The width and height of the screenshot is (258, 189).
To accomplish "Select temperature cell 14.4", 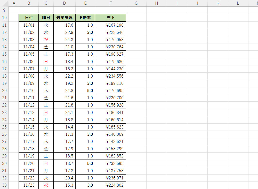I will coord(64,127).
